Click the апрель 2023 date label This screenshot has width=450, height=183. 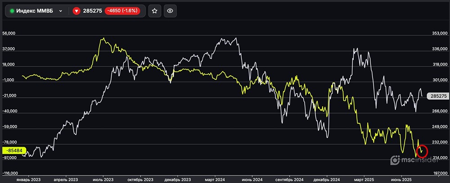click(66, 179)
